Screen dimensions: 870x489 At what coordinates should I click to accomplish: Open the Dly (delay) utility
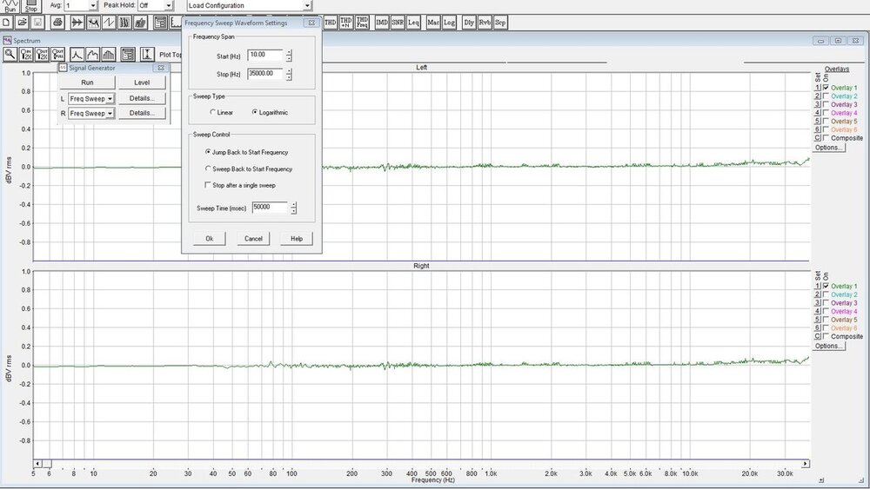tap(469, 23)
